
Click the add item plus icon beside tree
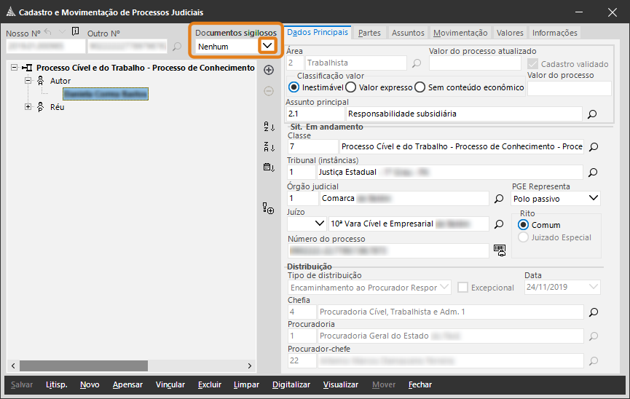pyautogui.click(x=268, y=70)
